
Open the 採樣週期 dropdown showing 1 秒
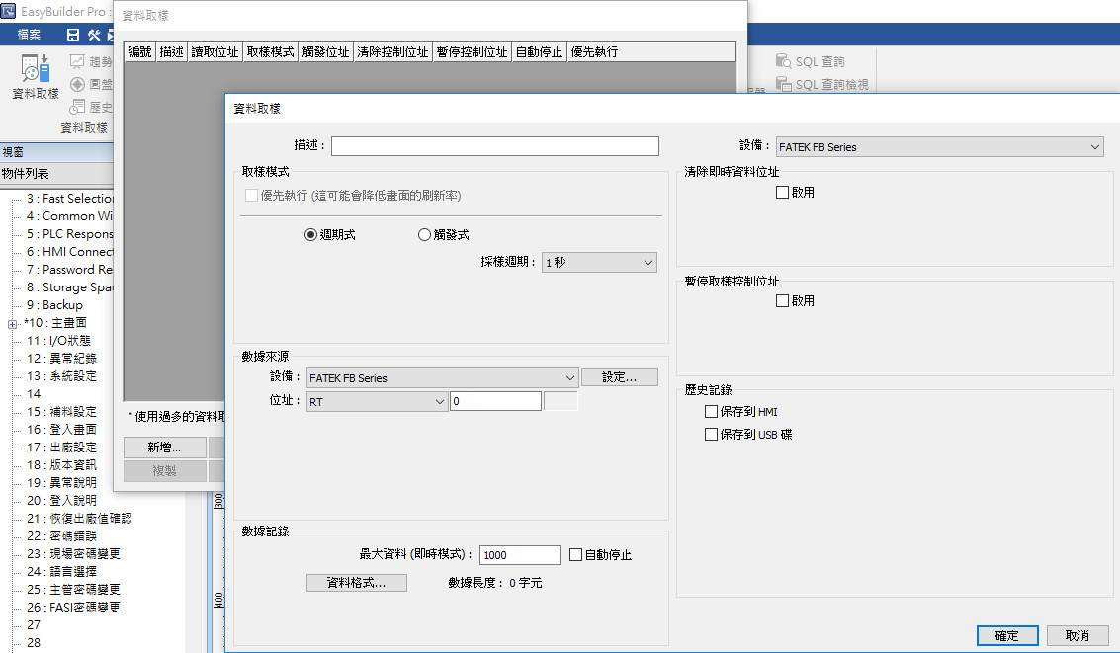(599, 263)
